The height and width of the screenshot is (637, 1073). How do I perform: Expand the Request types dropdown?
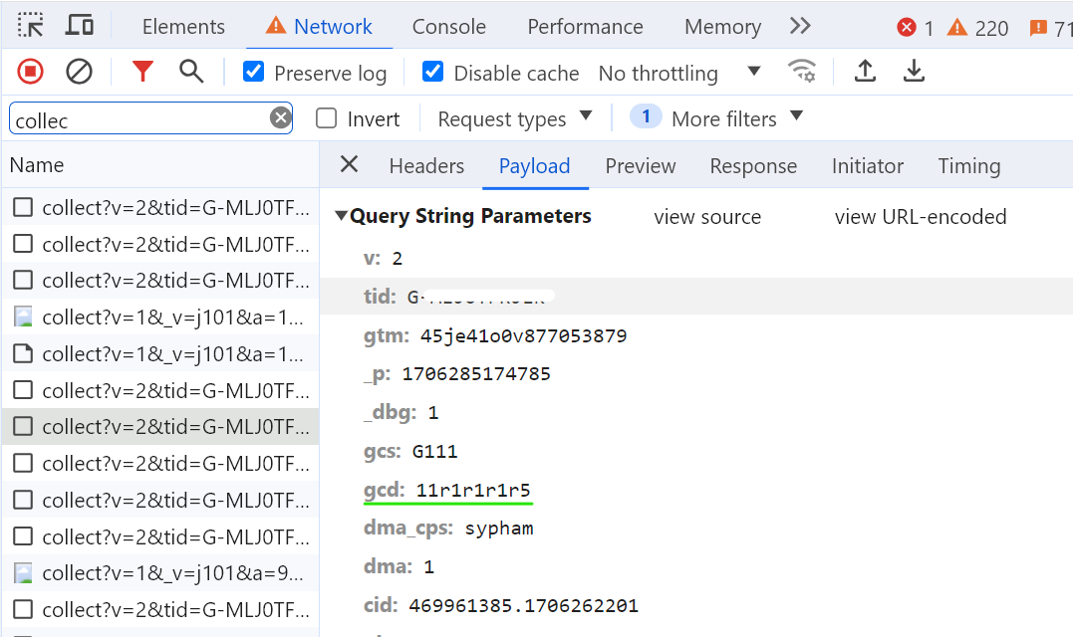(514, 118)
